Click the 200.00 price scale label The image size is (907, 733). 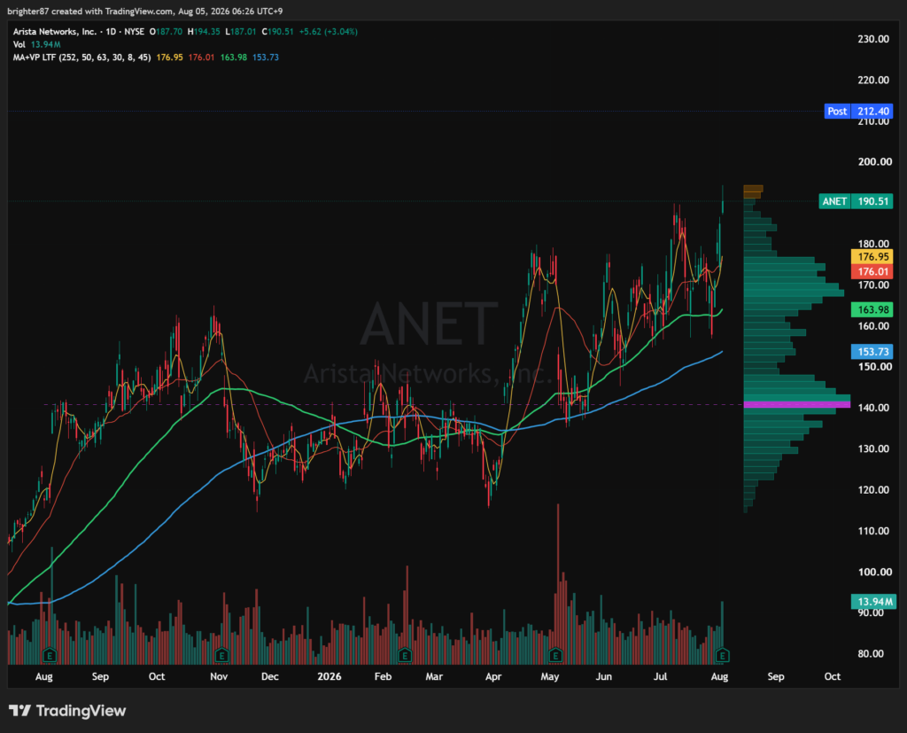coord(874,161)
